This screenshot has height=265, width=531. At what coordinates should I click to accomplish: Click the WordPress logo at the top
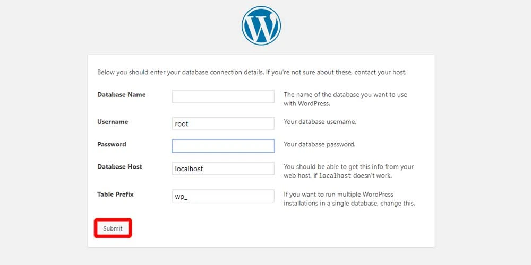(x=261, y=25)
